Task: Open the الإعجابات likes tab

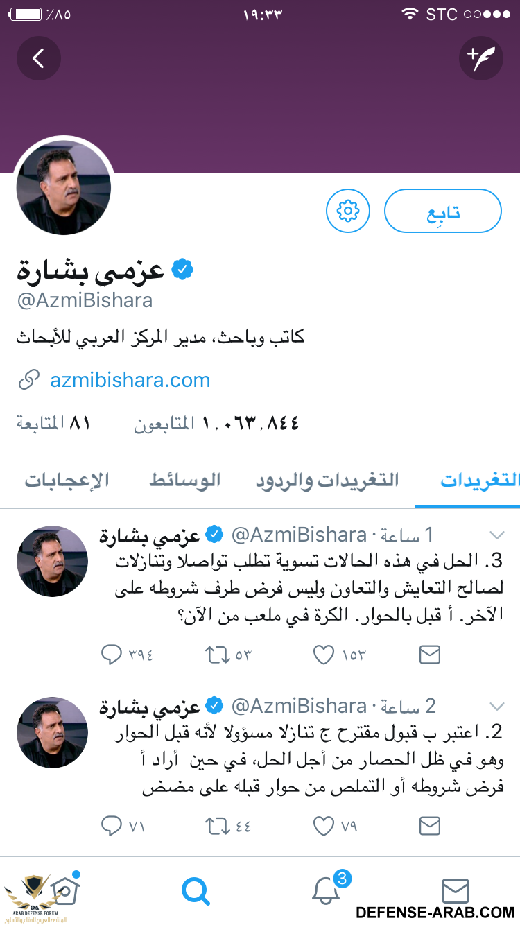Action: pyautogui.click(x=67, y=481)
